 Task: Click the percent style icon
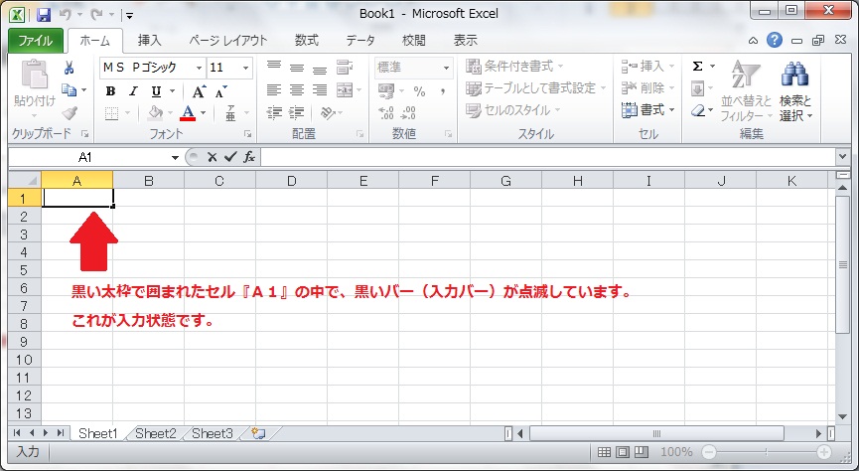[x=419, y=91]
